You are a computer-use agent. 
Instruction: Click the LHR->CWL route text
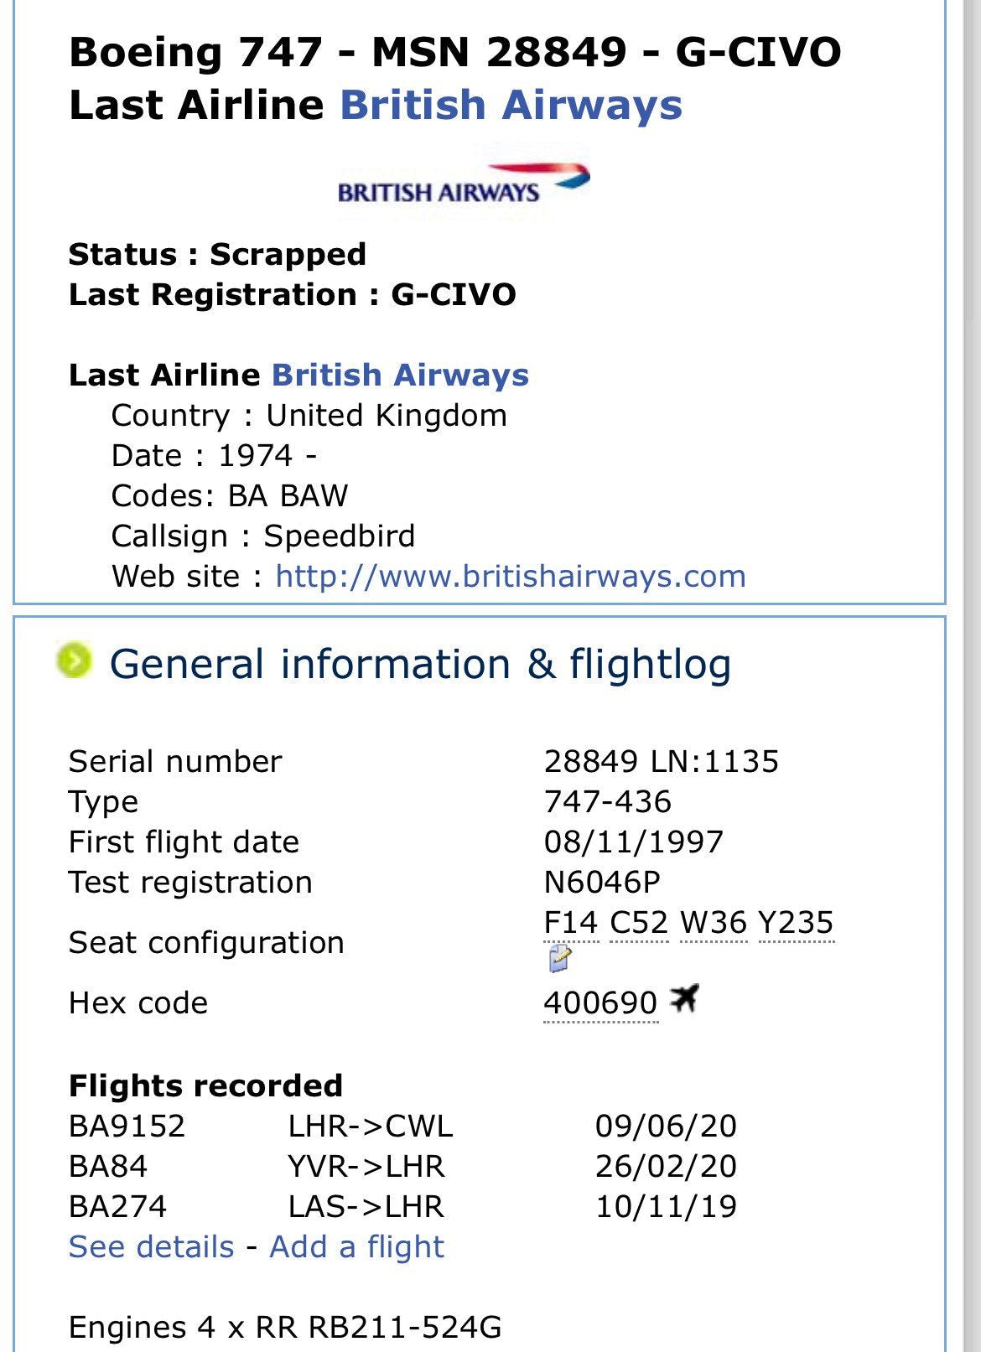point(370,1127)
